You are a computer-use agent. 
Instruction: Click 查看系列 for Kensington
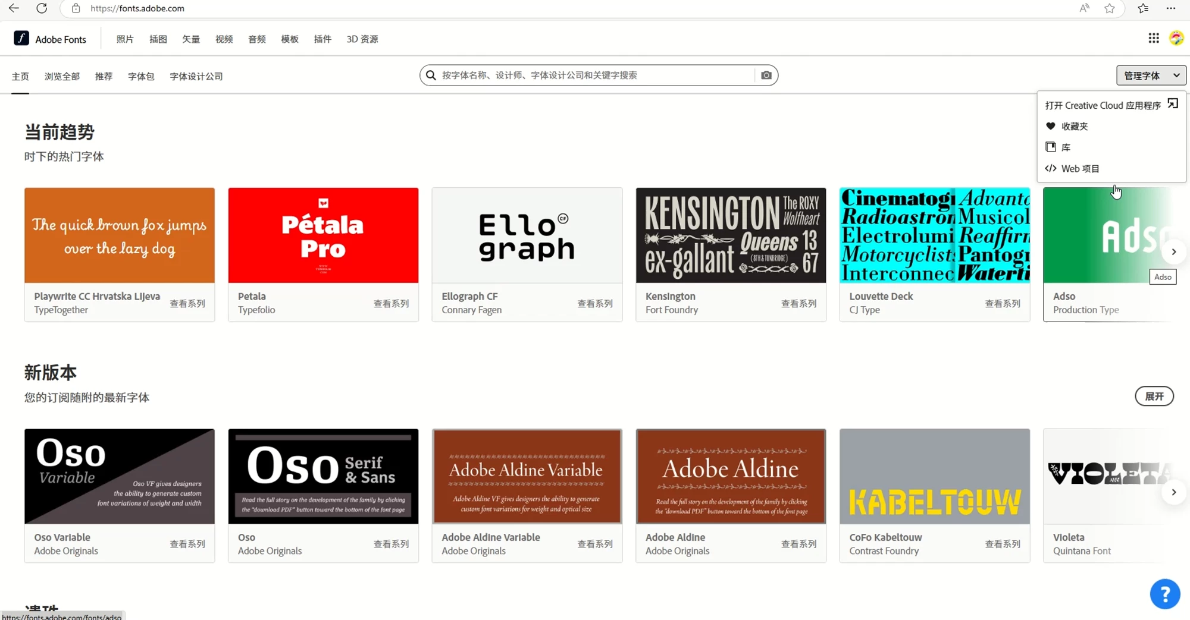click(x=798, y=304)
